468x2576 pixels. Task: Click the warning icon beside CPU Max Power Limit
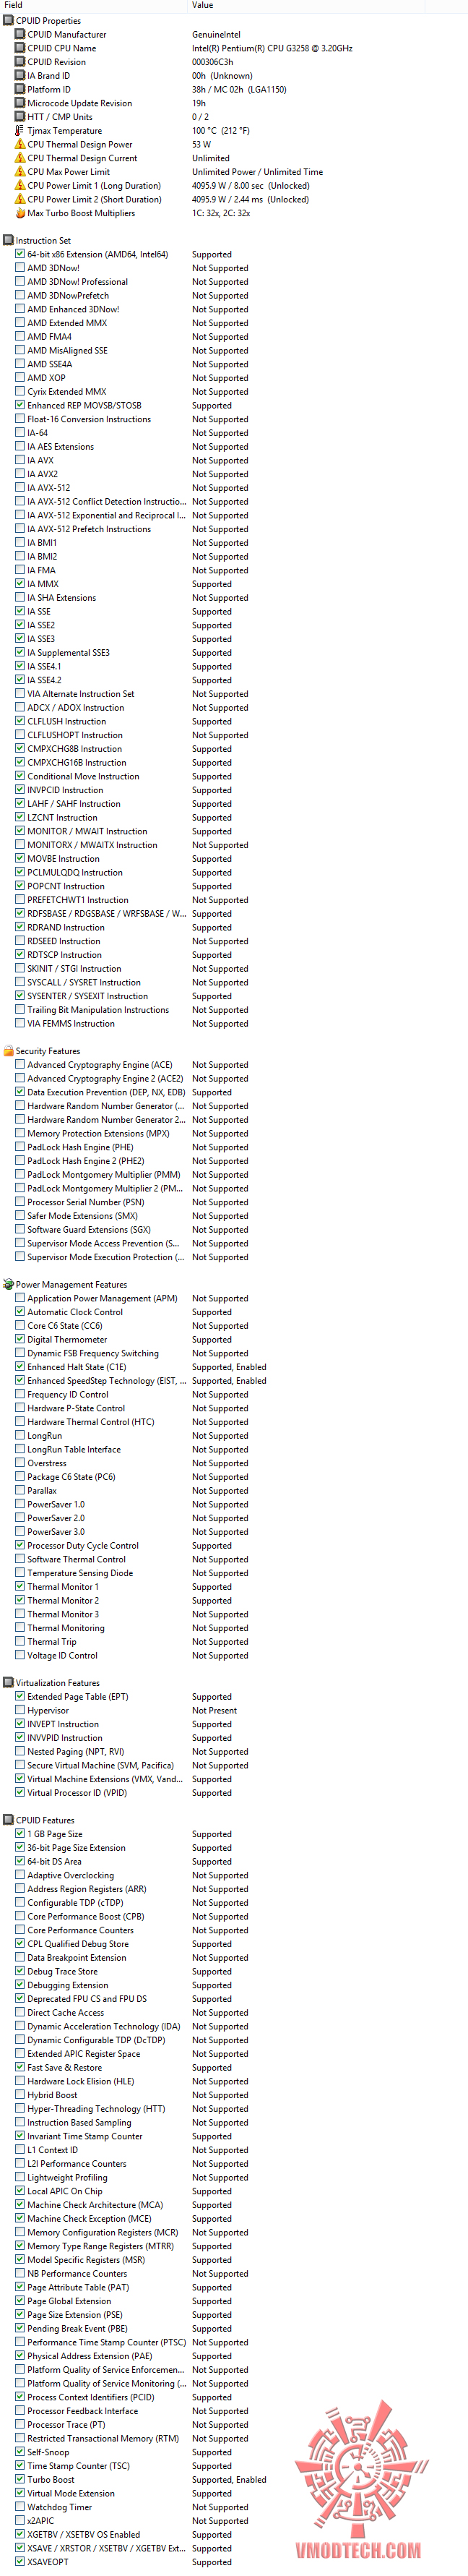tap(20, 172)
